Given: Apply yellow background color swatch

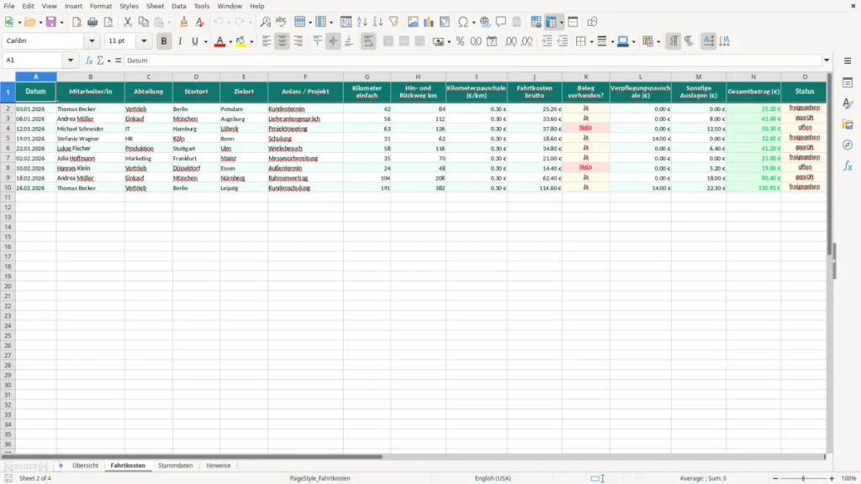Looking at the screenshot, I should (x=240, y=41).
